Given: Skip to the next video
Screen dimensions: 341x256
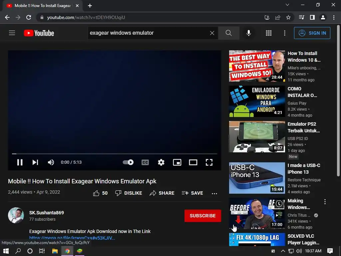Looking at the screenshot, I should (x=35, y=162).
